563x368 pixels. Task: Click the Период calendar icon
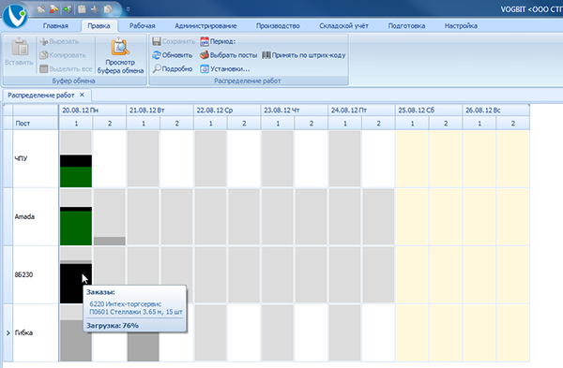205,41
